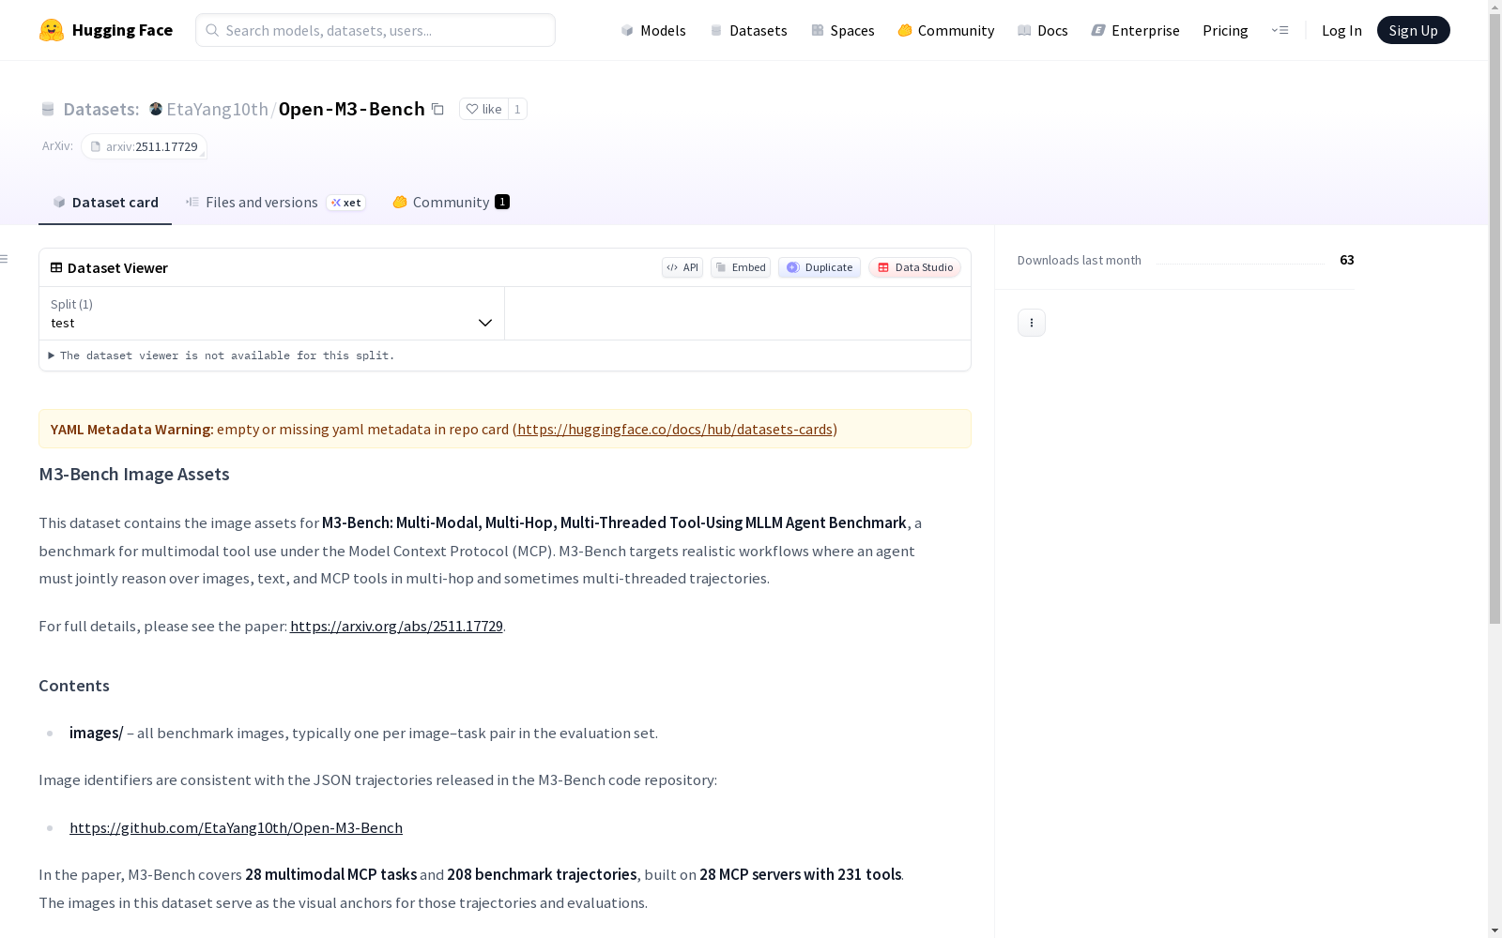Click the Downloads last month count 63
The width and height of the screenshot is (1502, 938).
click(1347, 260)
